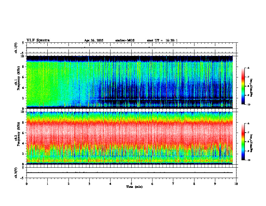The width and height of the screenshot is (266, 206).
Task: Click the ch.2 color bar "-10" label
Action: 248,160
